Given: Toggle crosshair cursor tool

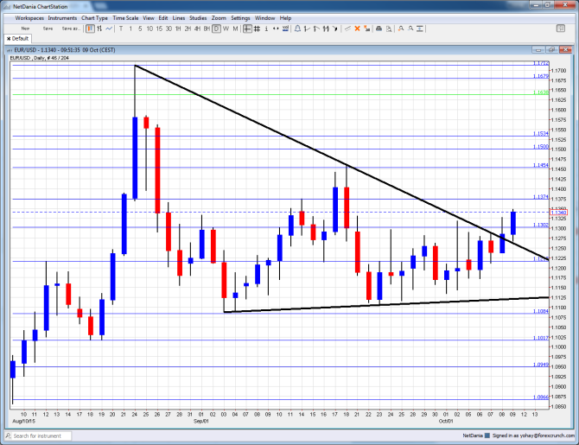Looking at the screenshot, I should click(247, 29).
